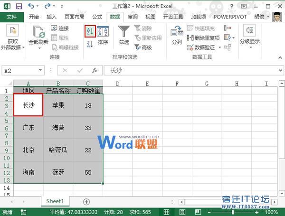The image size is (285, 216).
Task: Expand the Refresh All dropdown arrow
Action: tap(39, 48)
